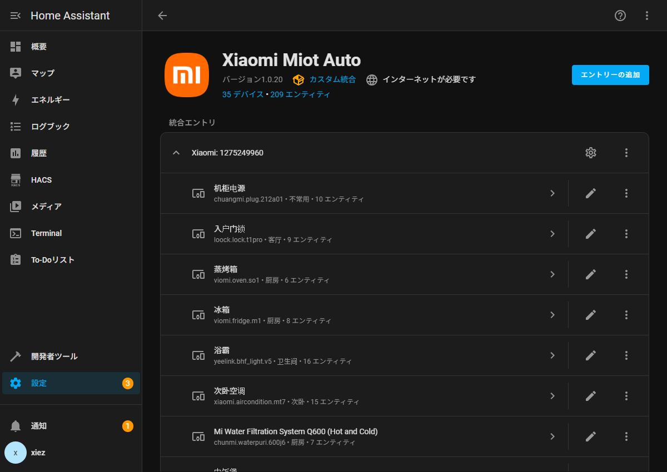Click the custom integration box icon

tap(298, 79)
